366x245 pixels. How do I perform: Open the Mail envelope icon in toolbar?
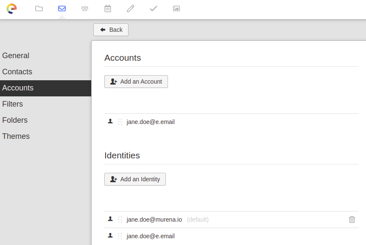pyautogui.click(x=61, y=8)
